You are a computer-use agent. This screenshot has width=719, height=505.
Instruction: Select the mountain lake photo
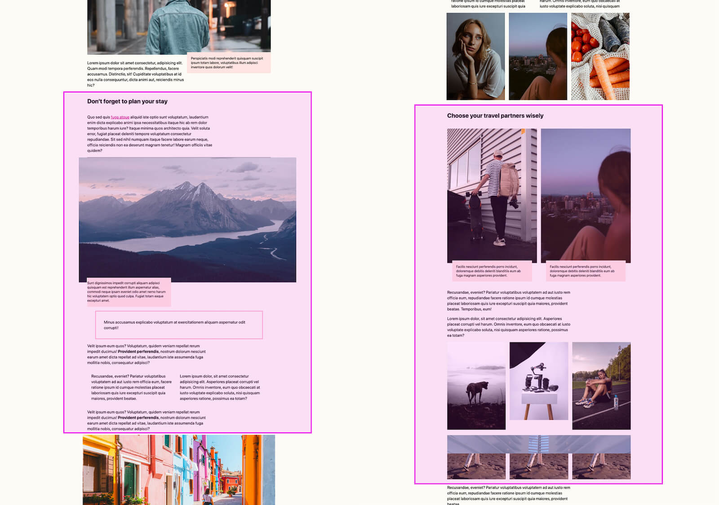187,219
